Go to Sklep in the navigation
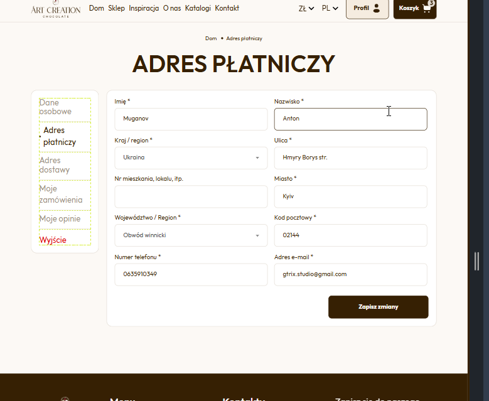This screenshot has width=489, height=401. click(x=116, y=8)
